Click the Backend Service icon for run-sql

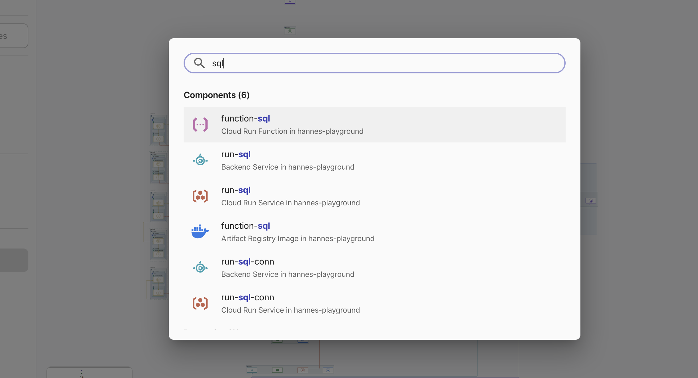(x=200, y=160)
